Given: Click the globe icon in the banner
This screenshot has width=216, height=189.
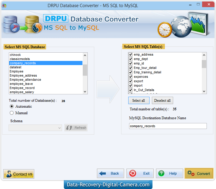Looking at the screenshot, I should [181, 27].
